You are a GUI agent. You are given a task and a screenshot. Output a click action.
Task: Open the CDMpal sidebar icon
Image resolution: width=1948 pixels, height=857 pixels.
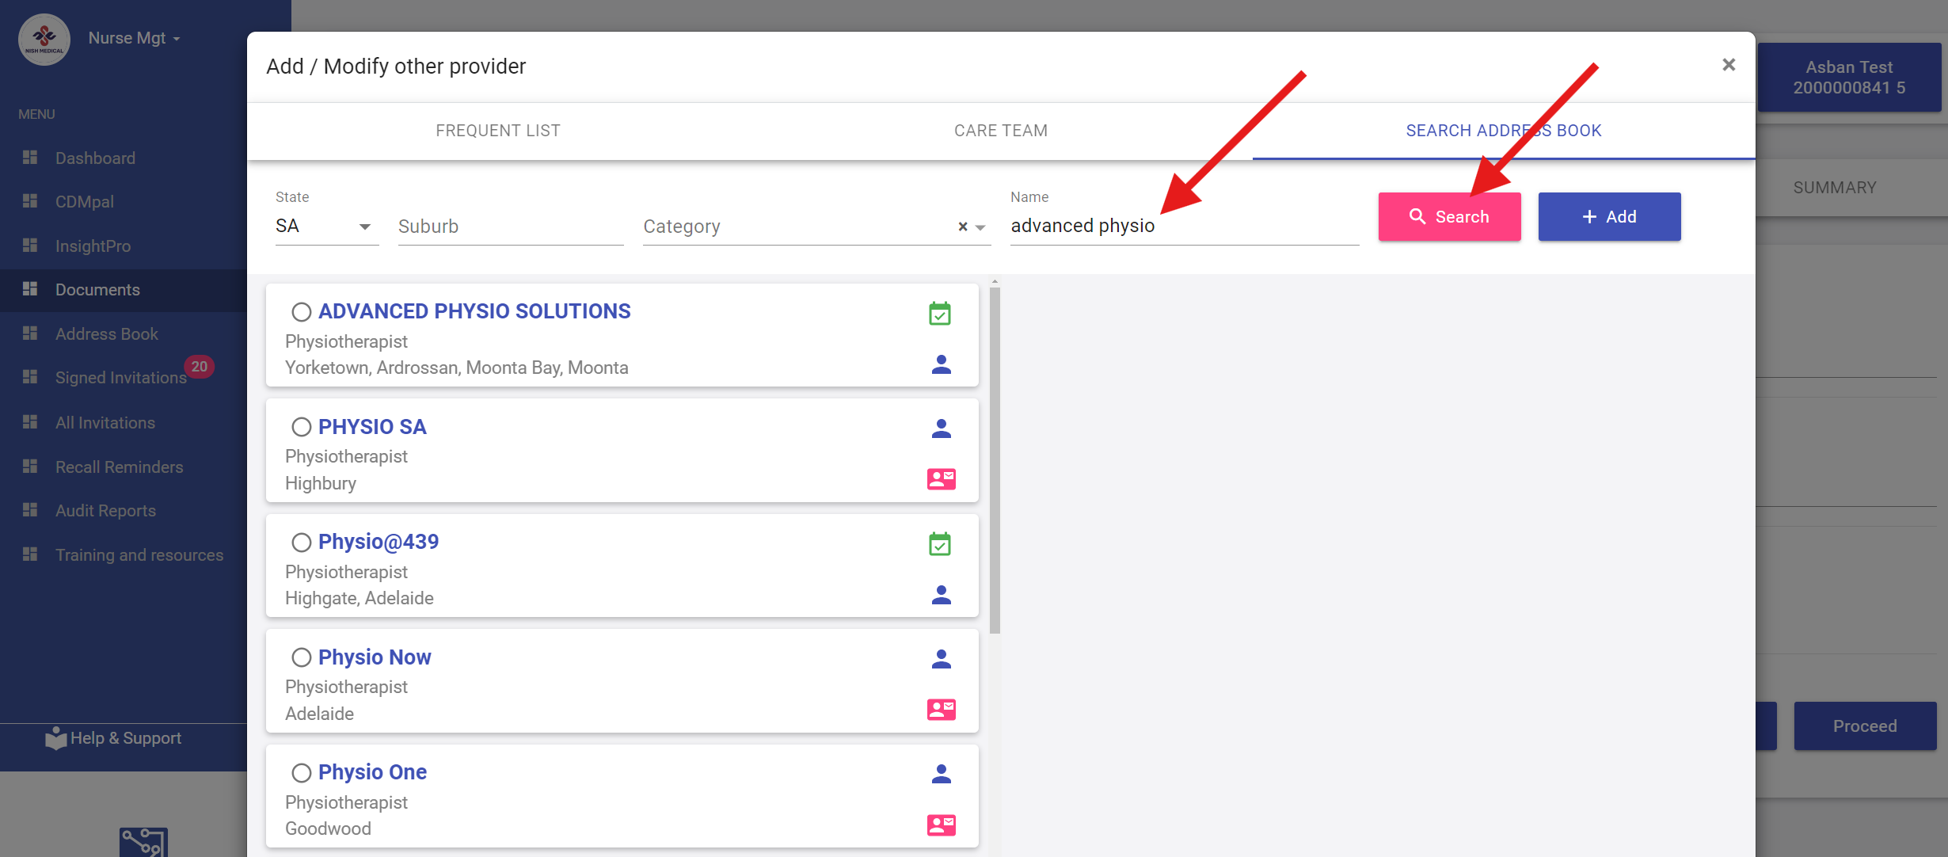tap(30, 201)
